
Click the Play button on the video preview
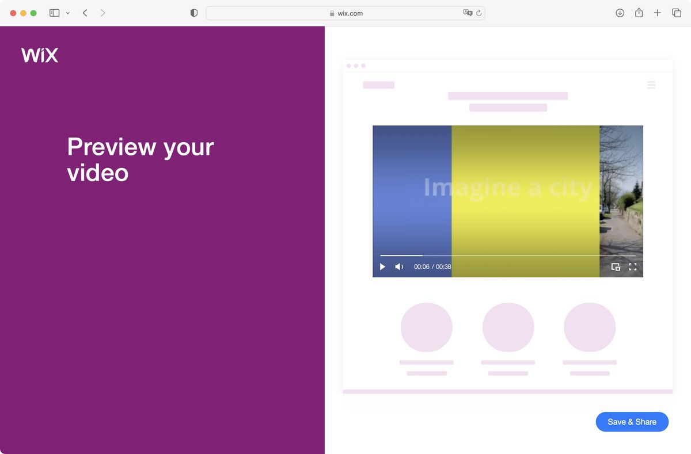tap(382, 266)
